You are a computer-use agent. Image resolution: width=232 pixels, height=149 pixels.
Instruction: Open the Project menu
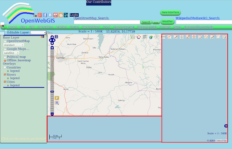(74, 27)
